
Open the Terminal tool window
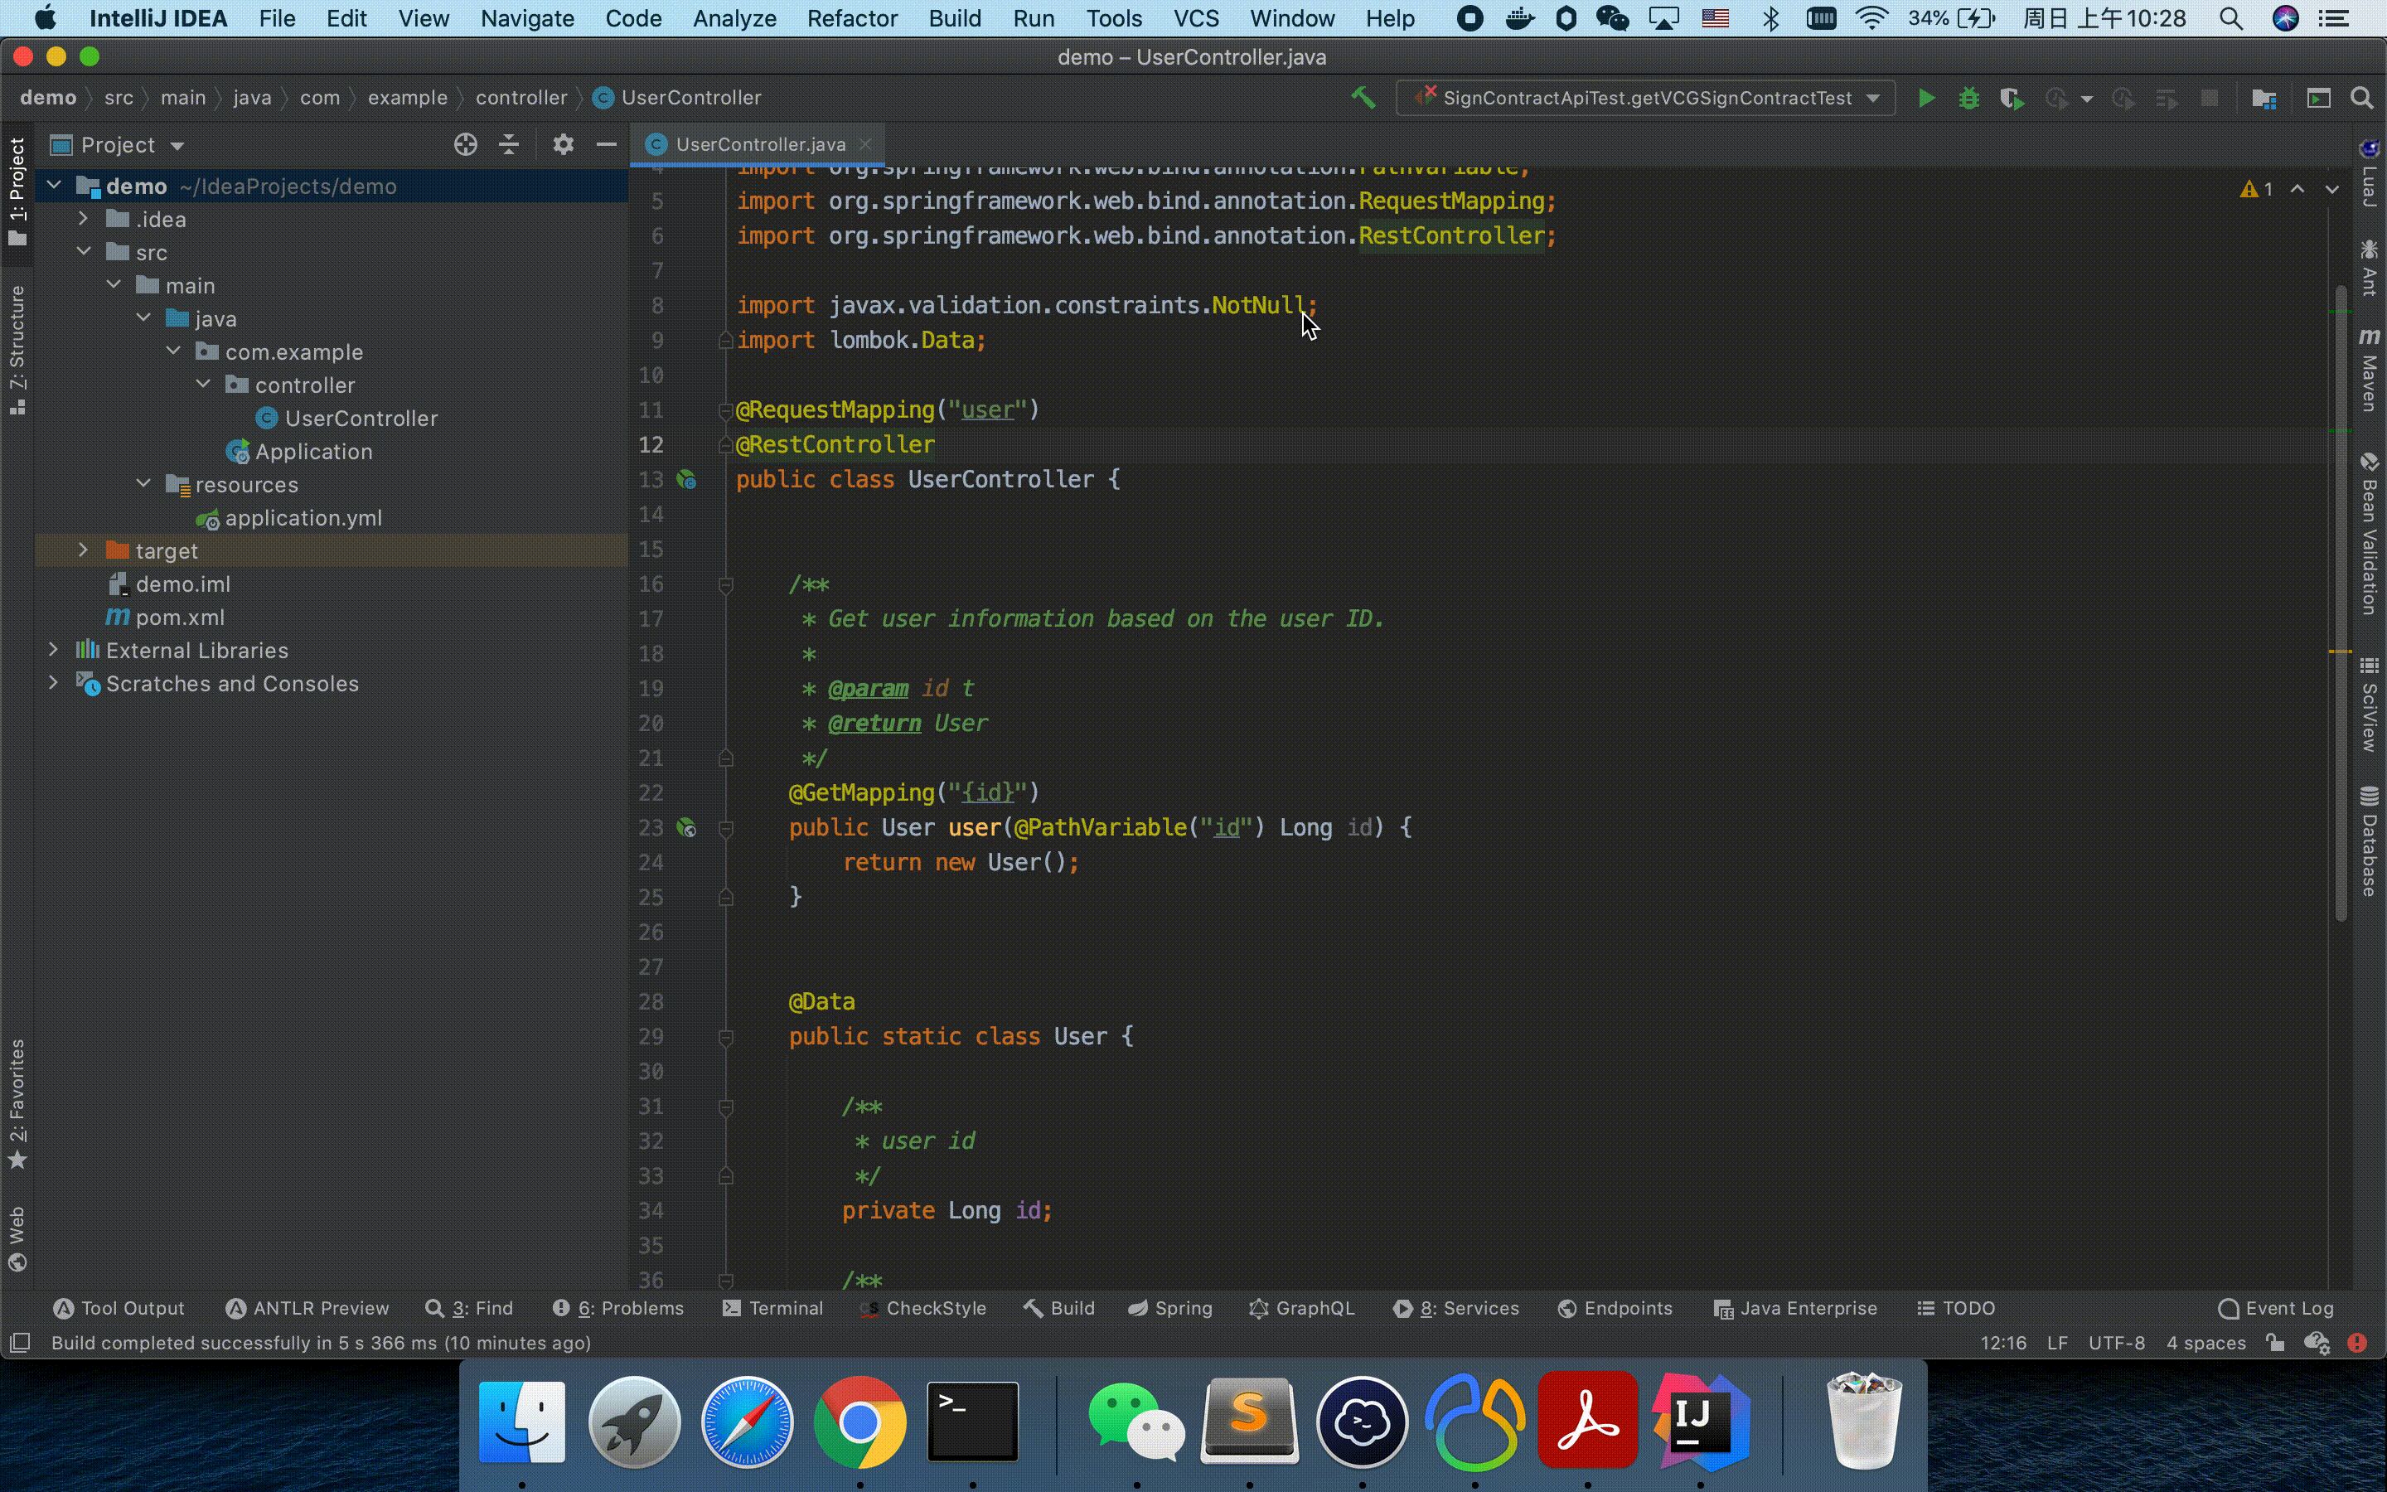(772, 1307)
